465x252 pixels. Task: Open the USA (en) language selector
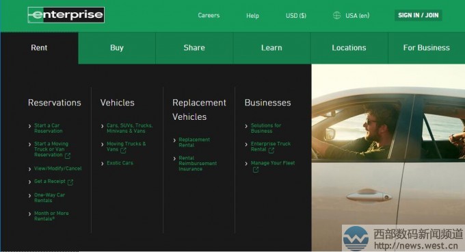[358, 16]
